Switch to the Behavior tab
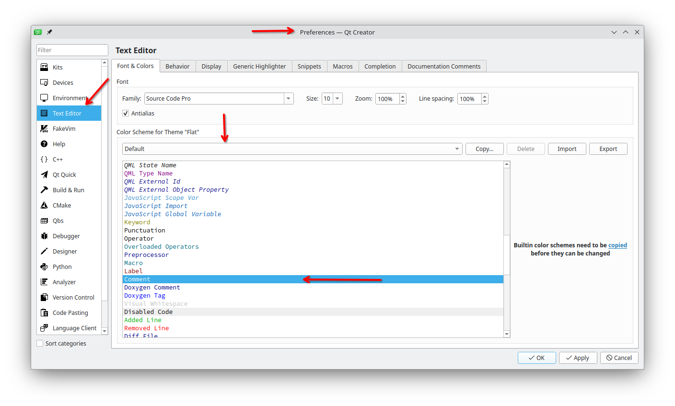Screen dimensions: 675x406 (x=177, y=66)
